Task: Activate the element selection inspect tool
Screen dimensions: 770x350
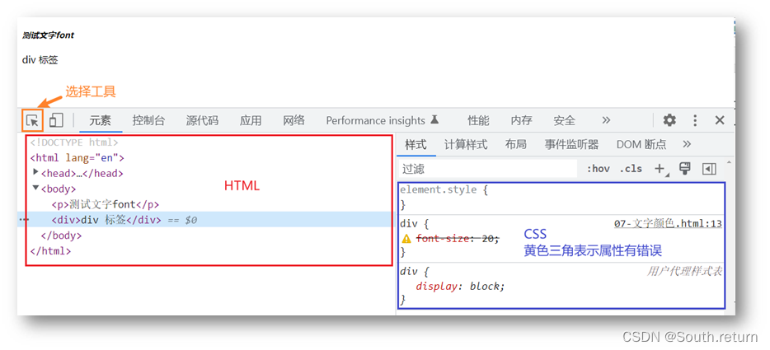Action: pyautogui.click(x=32, y=120)
